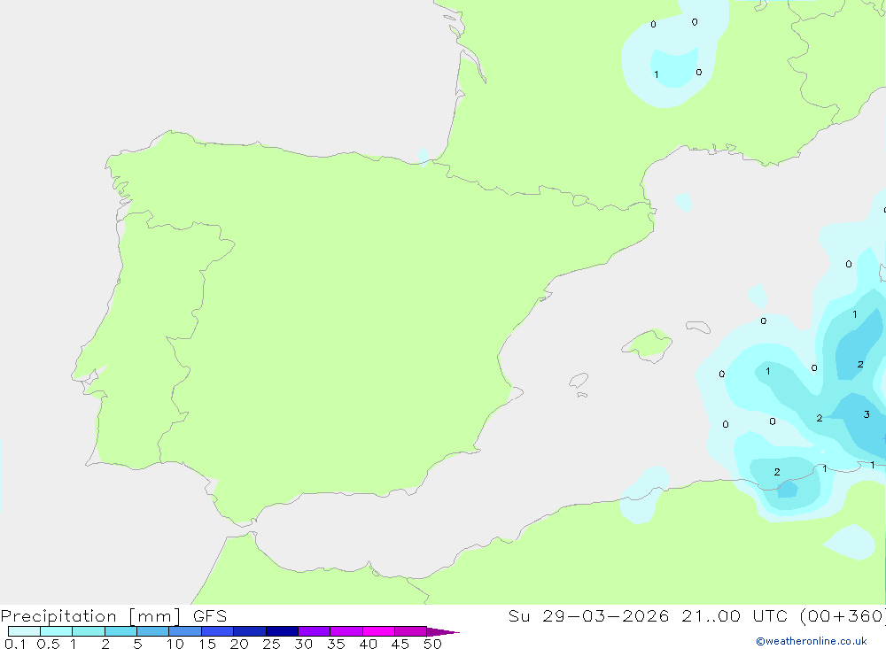Click the "21..00 UTC" time text
This screenshot has height=649, width=886.
pos(734,615)
